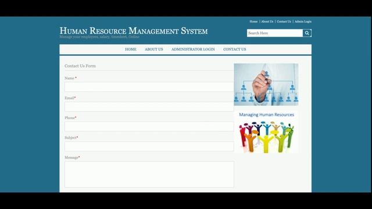Click the Managing Human Resources image
372x209 pixels.
(x=266, y=132)
